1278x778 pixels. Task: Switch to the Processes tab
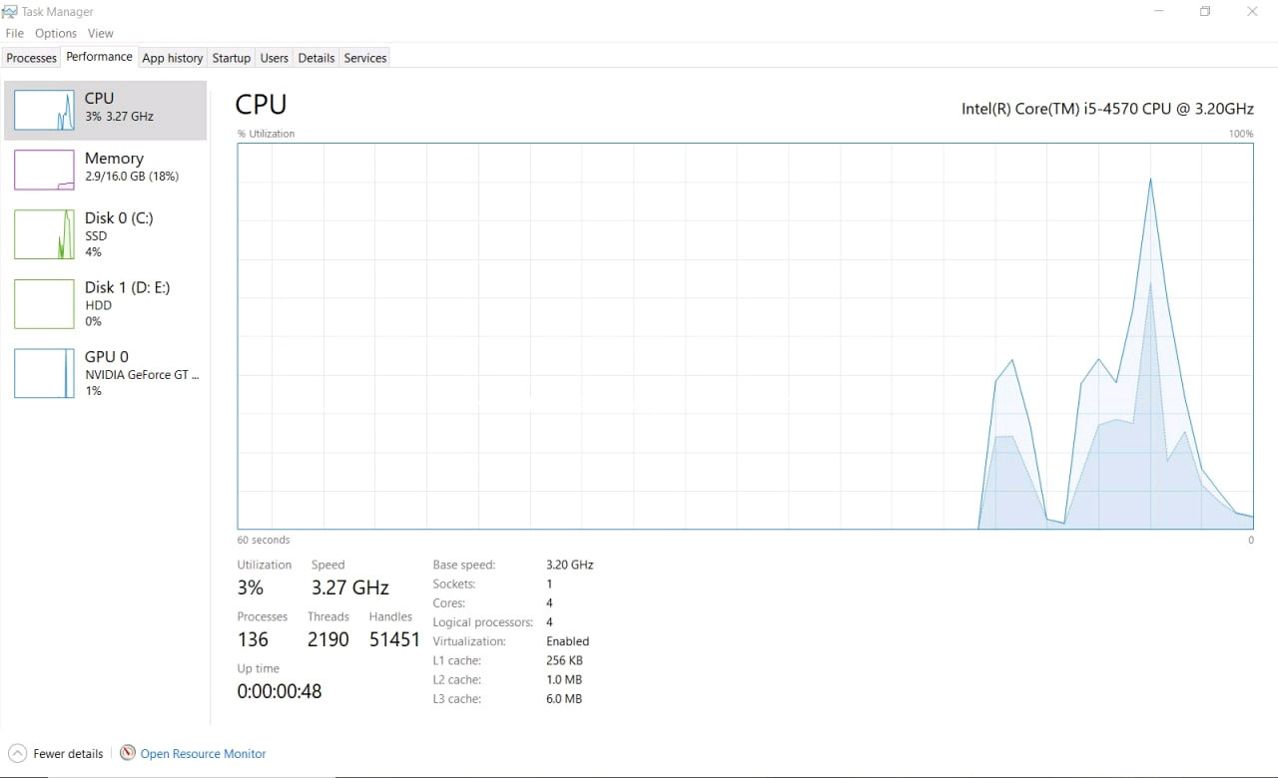[32, 58]
